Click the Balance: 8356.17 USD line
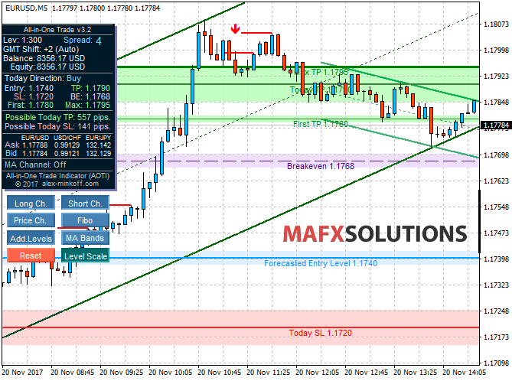Screen dimensions: 512x381 (44, 58)
